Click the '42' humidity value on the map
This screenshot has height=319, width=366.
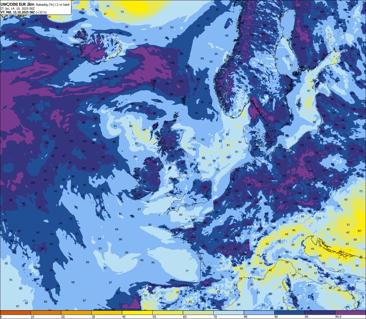coord(270,270)
